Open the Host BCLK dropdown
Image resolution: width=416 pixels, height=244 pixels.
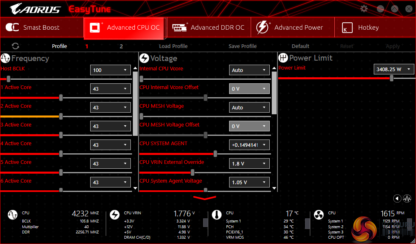110,70
